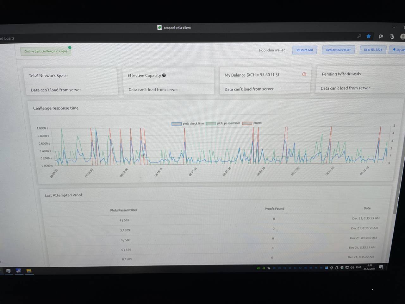Click the Online last challenge status badge
The image size is (405, 304).
point(46,51)
